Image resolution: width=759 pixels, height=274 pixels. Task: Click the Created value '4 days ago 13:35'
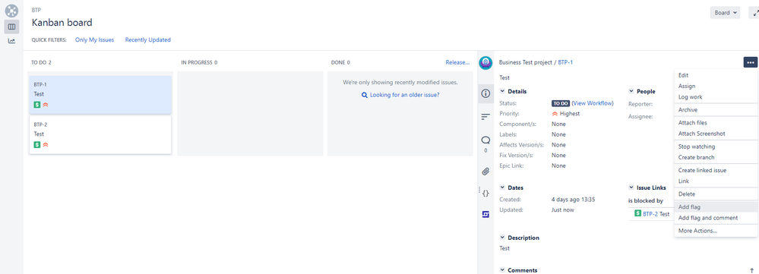573,199
